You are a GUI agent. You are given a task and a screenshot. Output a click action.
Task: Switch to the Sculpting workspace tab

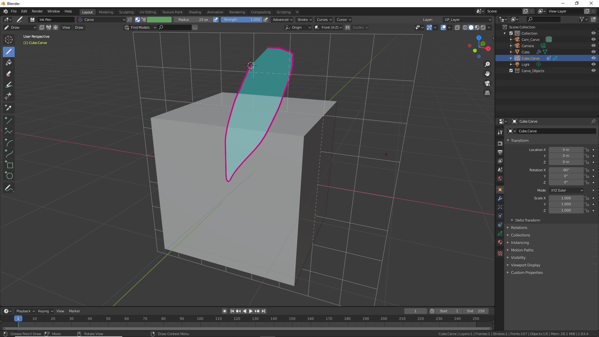tap(126, 12)
